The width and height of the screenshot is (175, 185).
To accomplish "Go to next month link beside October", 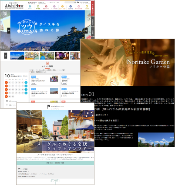I will coord(25,76).
